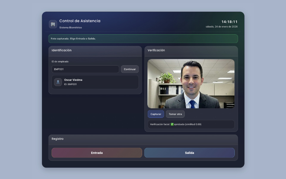The height and width of the screenshot is (179, 286).
Task: Click the webcam preview image
Action: [191, 84]
